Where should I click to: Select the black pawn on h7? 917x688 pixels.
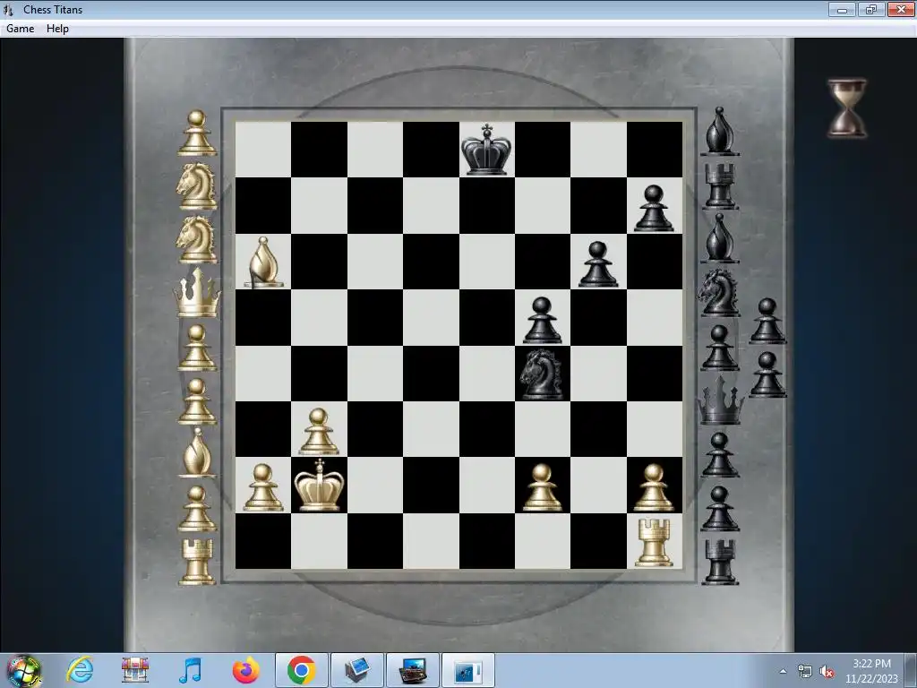tap(654, 208)
